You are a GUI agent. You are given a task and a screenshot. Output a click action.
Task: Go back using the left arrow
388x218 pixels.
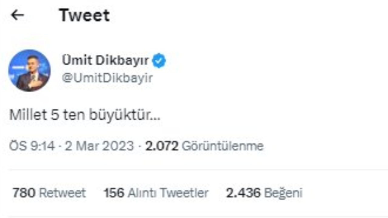[x=17, y=15]
